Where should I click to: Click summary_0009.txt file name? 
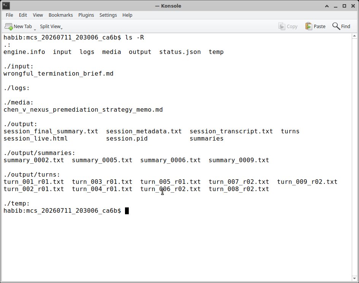239,160
